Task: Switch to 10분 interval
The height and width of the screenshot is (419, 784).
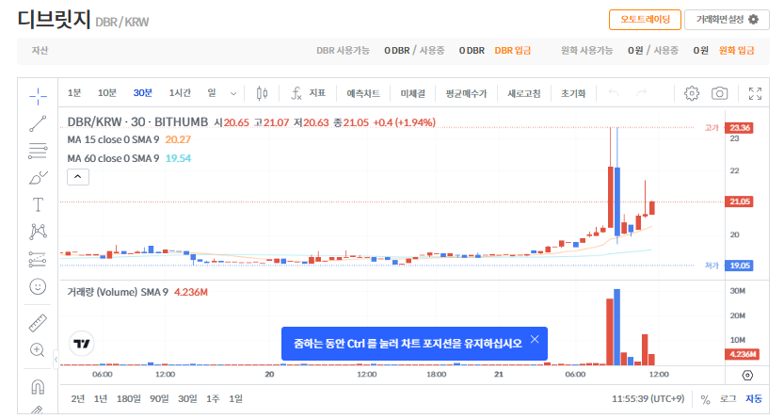Action: (x=106, y=93)
